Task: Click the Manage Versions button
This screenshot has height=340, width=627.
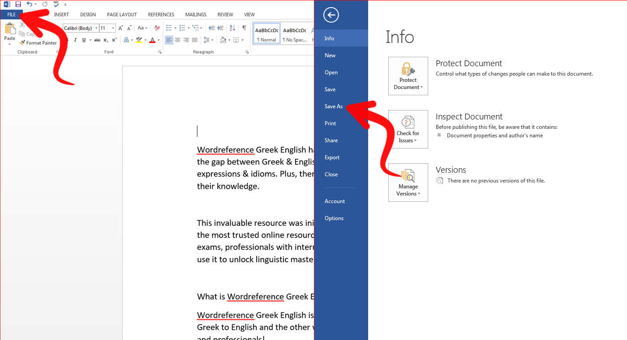Action: (x=408, y=183)
